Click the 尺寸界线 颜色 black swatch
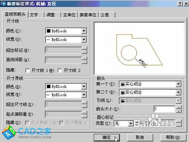Screen dimensions: 189x142 coord(49,86)
